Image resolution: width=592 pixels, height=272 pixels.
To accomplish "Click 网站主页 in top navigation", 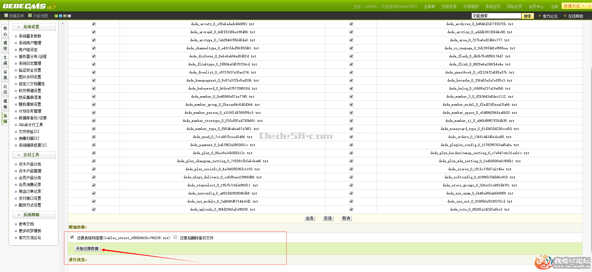I will tap(514, 7).
